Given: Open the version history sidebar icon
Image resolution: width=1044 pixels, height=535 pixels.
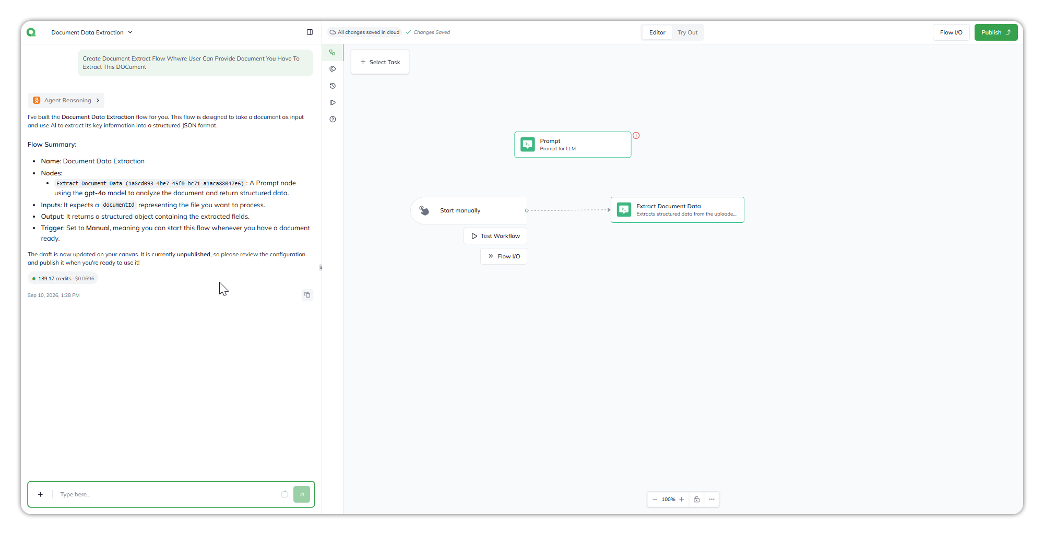Looking at the screenshot, I should tap(333, 86).
